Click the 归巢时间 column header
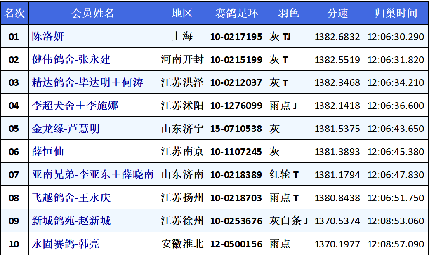Image resolution: width=429 pixels, height=270 pixels. [x=396, y=13]
